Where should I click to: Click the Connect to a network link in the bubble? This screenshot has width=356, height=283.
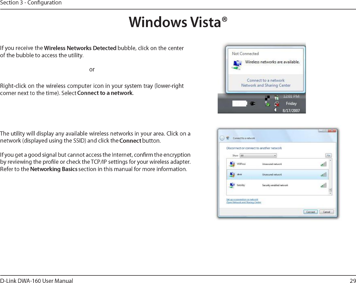[x=266, y=80]
